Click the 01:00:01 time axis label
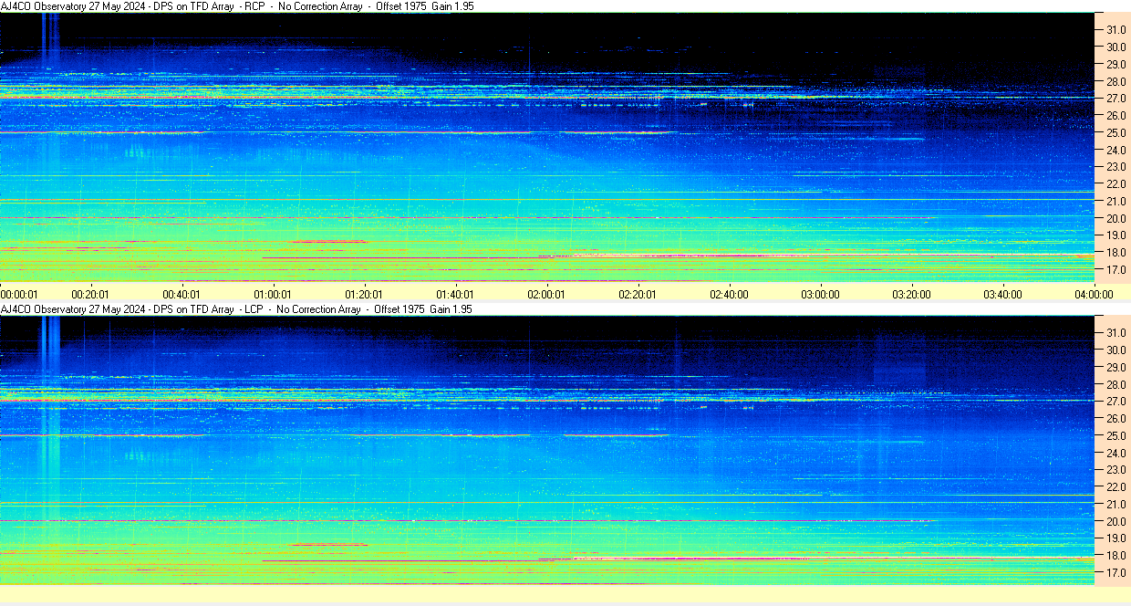This screenshot has width=1131, height=606. [x=273, y=294]
